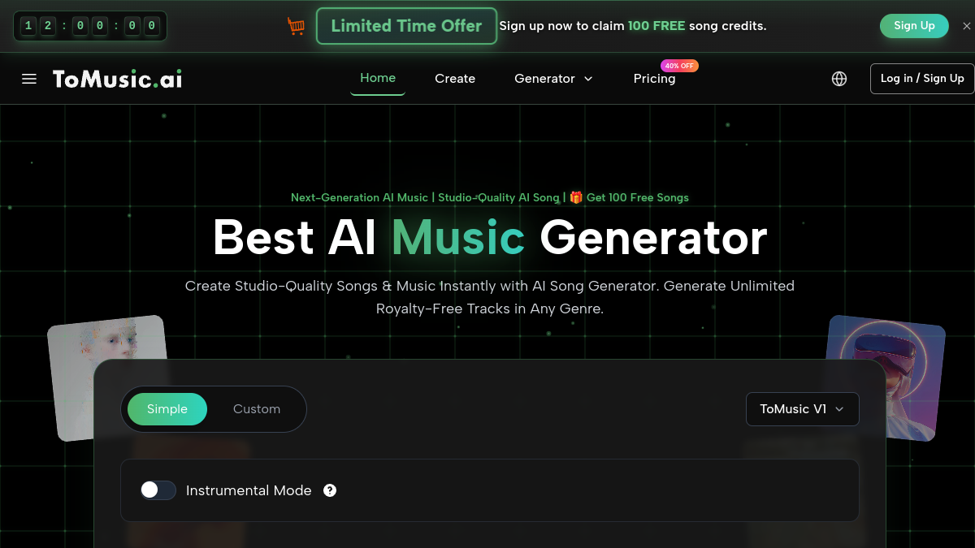Click the 40% OFF badge
The height and width of the screenshot is (548, 975).
coord(679,66)
